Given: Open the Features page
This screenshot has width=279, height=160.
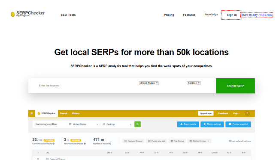Looking at the screenshot, I should [x=189, y=15].
